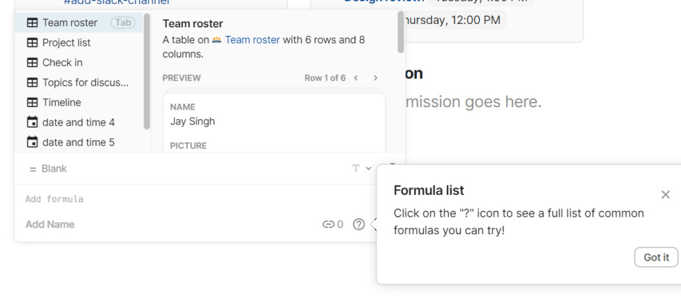
Task: Select Team roster in the suggestions list
Action: click(x=70, y=23)
